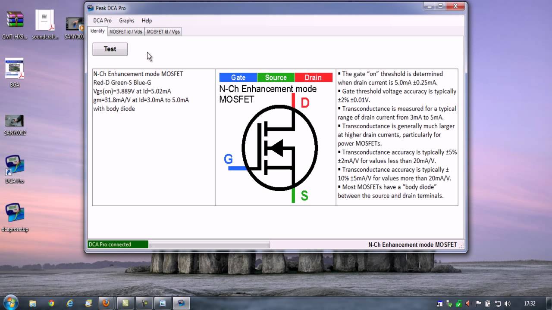Select the Identify tab
This screenshot has width=552, height=310.
click(97, 31)
